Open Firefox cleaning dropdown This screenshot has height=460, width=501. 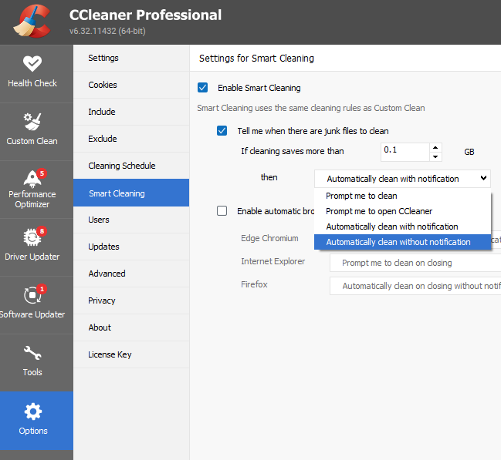[415, 286]
